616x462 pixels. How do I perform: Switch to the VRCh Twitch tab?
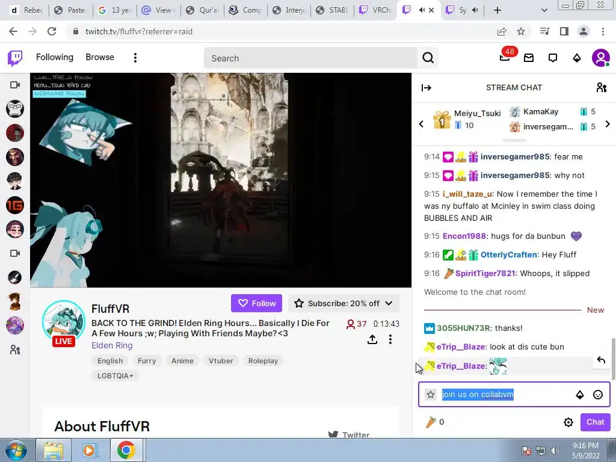click(375, 10)
